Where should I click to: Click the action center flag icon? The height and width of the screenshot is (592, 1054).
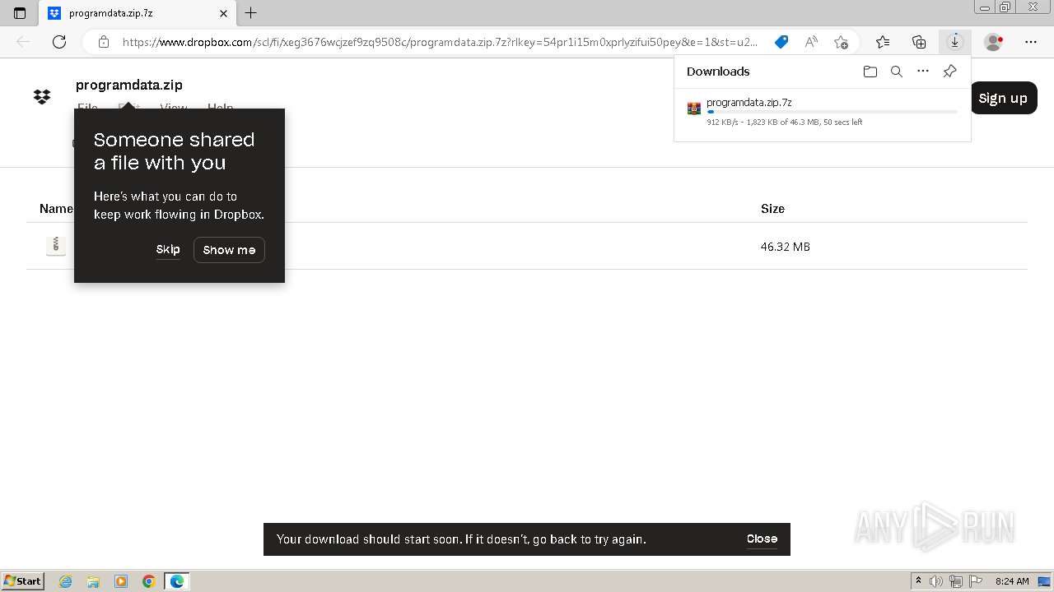point(975,581)
